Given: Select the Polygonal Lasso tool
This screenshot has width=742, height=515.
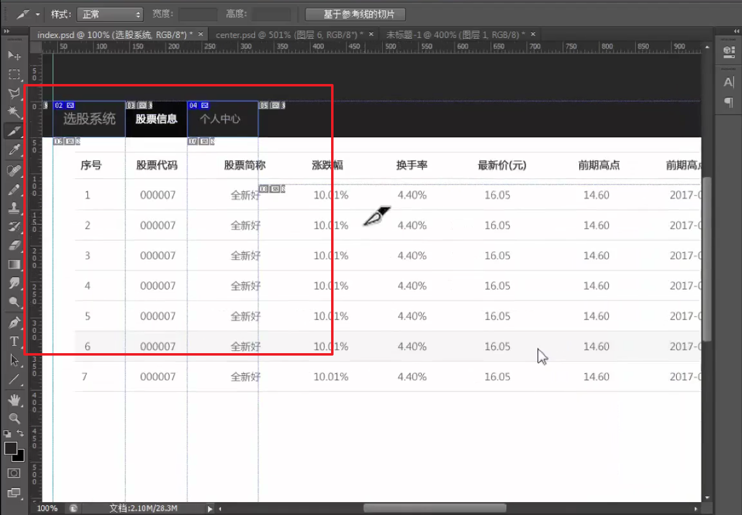Looking at the screenshot, I should 14,93.
